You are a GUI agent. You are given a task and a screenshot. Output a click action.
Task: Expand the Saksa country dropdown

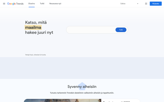[x=129, y=4]
